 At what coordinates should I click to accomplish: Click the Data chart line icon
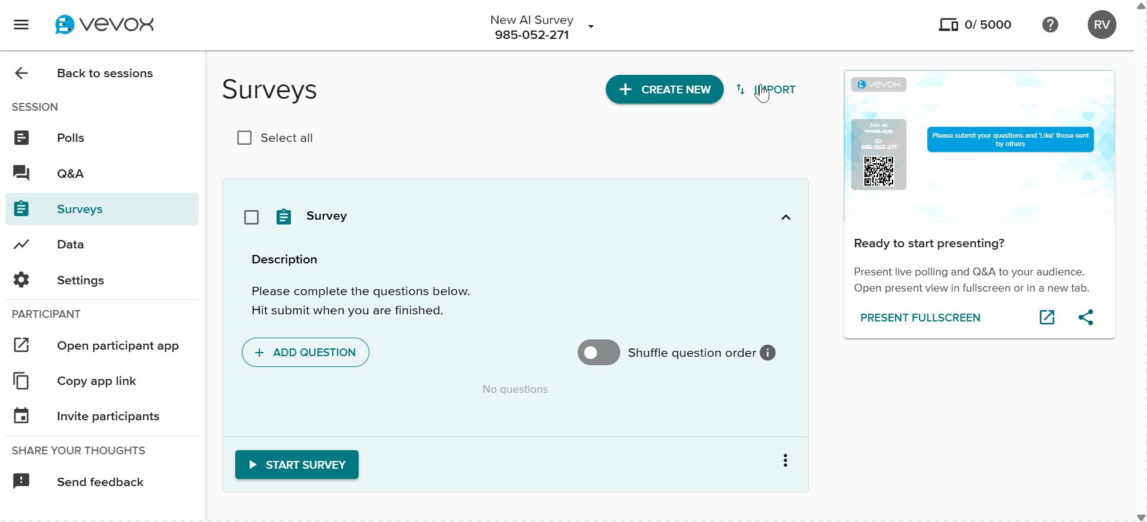pos(22,244)
